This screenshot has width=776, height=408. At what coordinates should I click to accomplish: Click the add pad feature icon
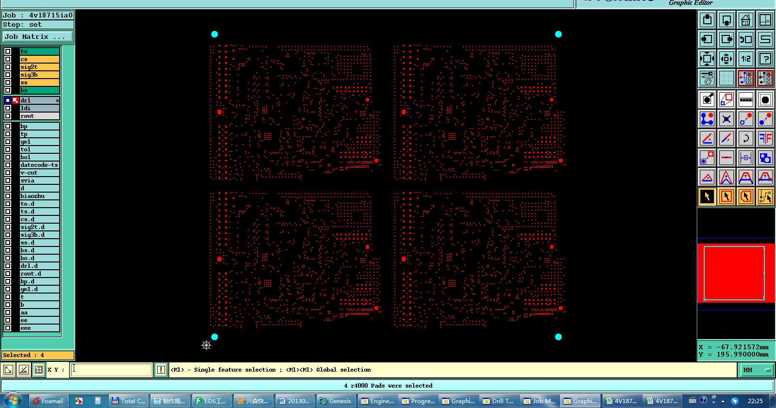point(707,99)
